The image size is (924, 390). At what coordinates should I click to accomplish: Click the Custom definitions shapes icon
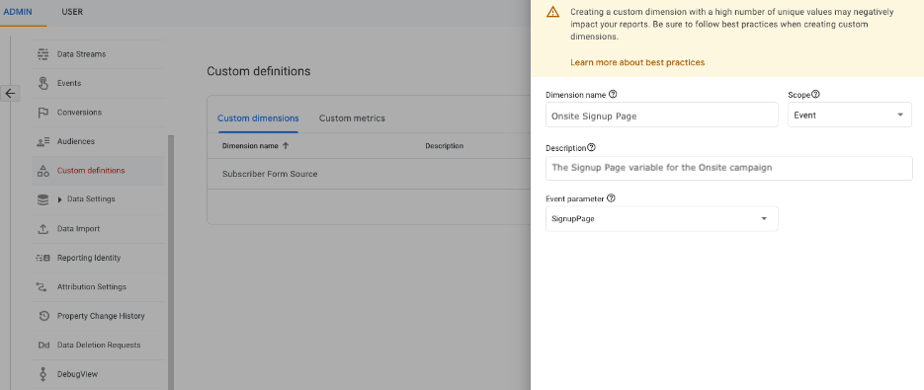point(42,171)
